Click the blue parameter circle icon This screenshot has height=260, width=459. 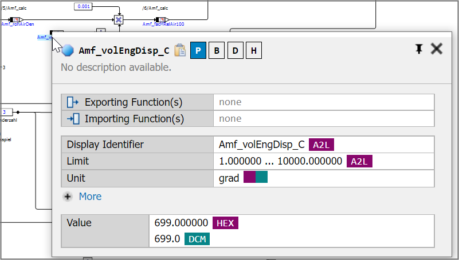(68, 50)
